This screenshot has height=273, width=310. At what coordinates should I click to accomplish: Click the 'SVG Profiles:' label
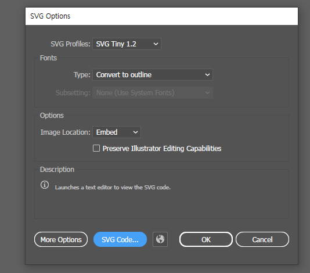[70, 44]
